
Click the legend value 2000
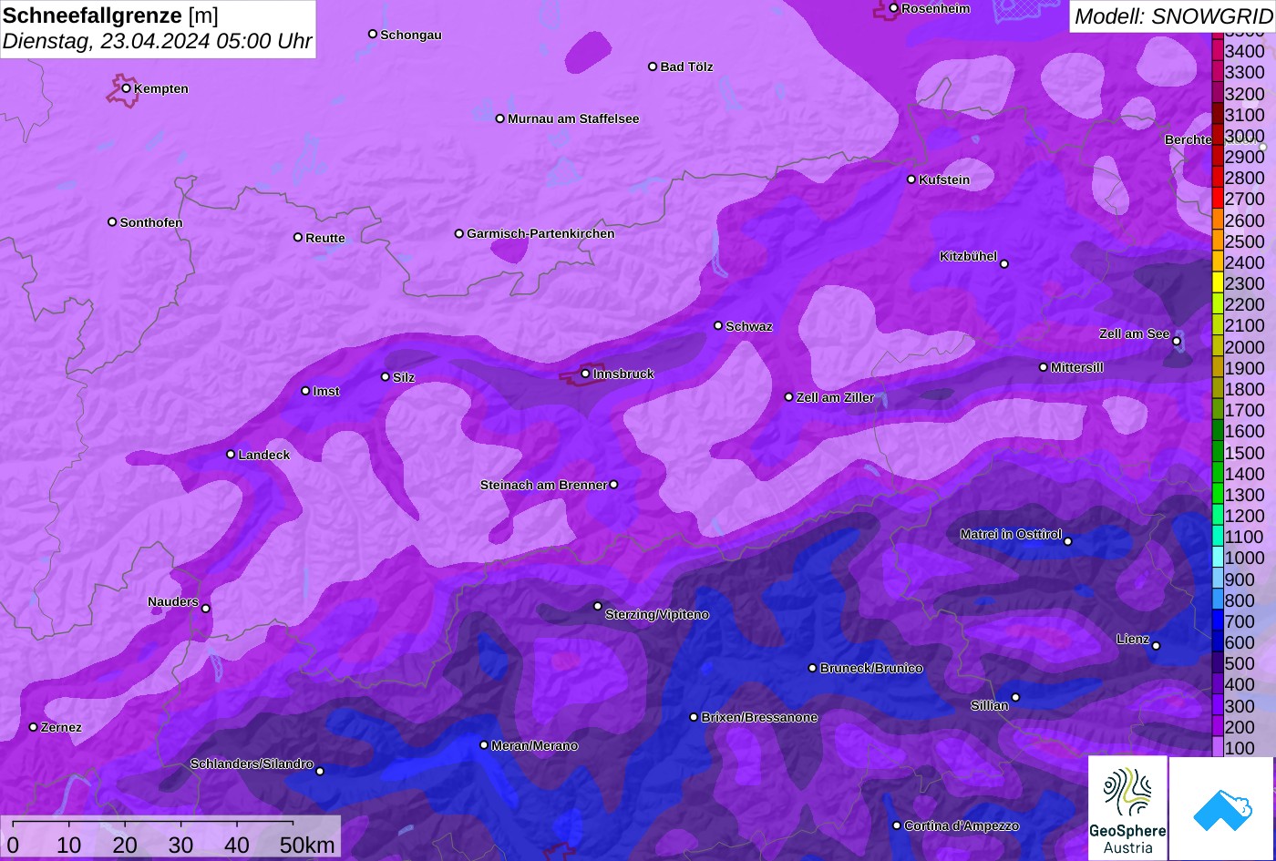1245,347
